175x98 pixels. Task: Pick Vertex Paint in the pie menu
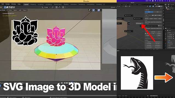[x=129, y=16]
